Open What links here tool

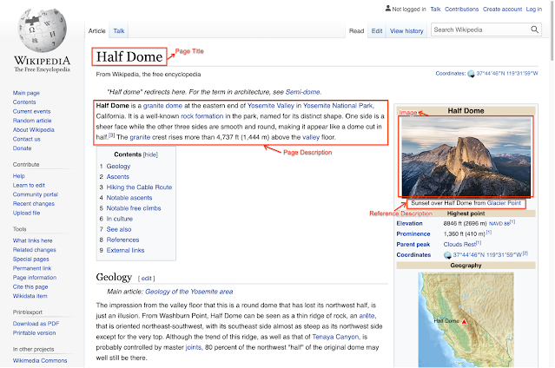(x=32, y=240)
